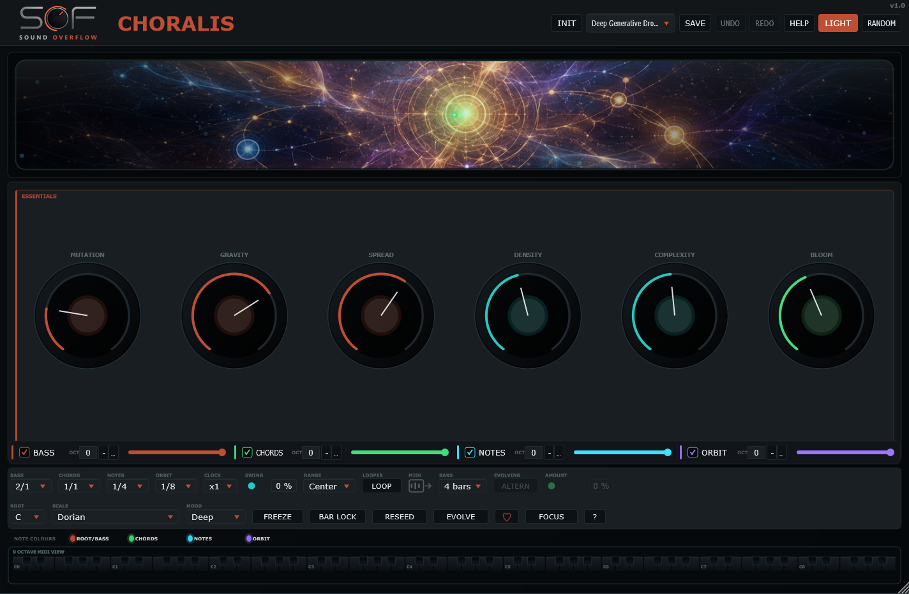Open the Bass rate 2/1 dropdown
The image size is (909, 594).
coord(31,486)
